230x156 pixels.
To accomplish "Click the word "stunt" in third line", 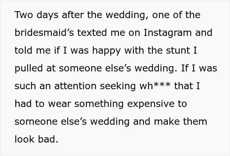I will pyautogui.click(x=178, y=50).
